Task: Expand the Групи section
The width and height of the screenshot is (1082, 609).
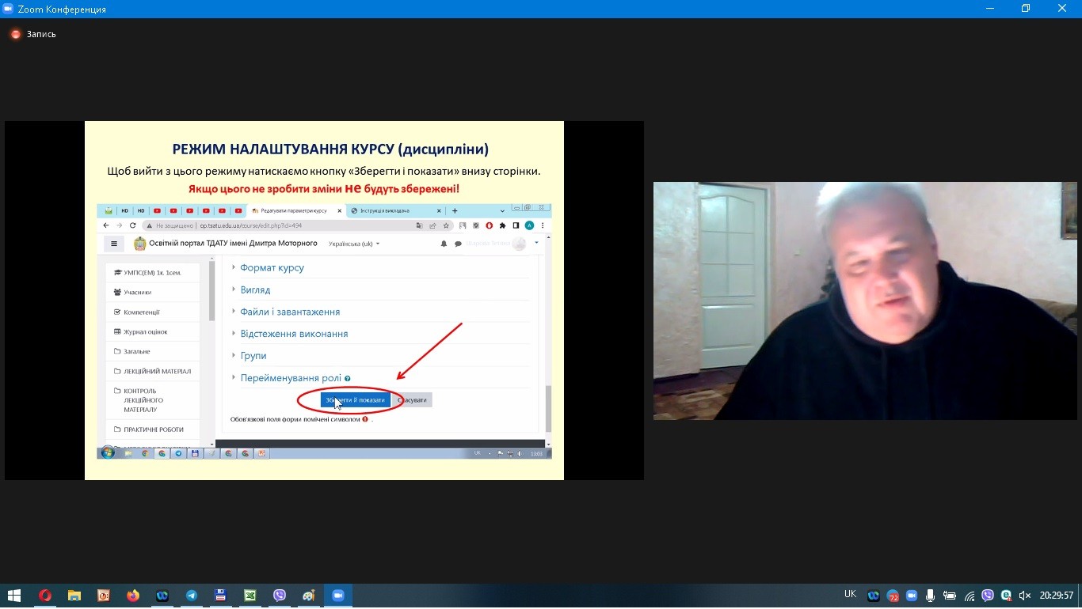Action: click(253, 356)
